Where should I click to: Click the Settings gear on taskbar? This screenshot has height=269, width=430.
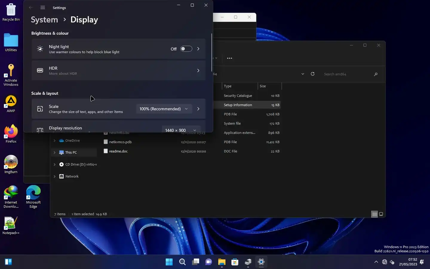(x=261, y=262)
